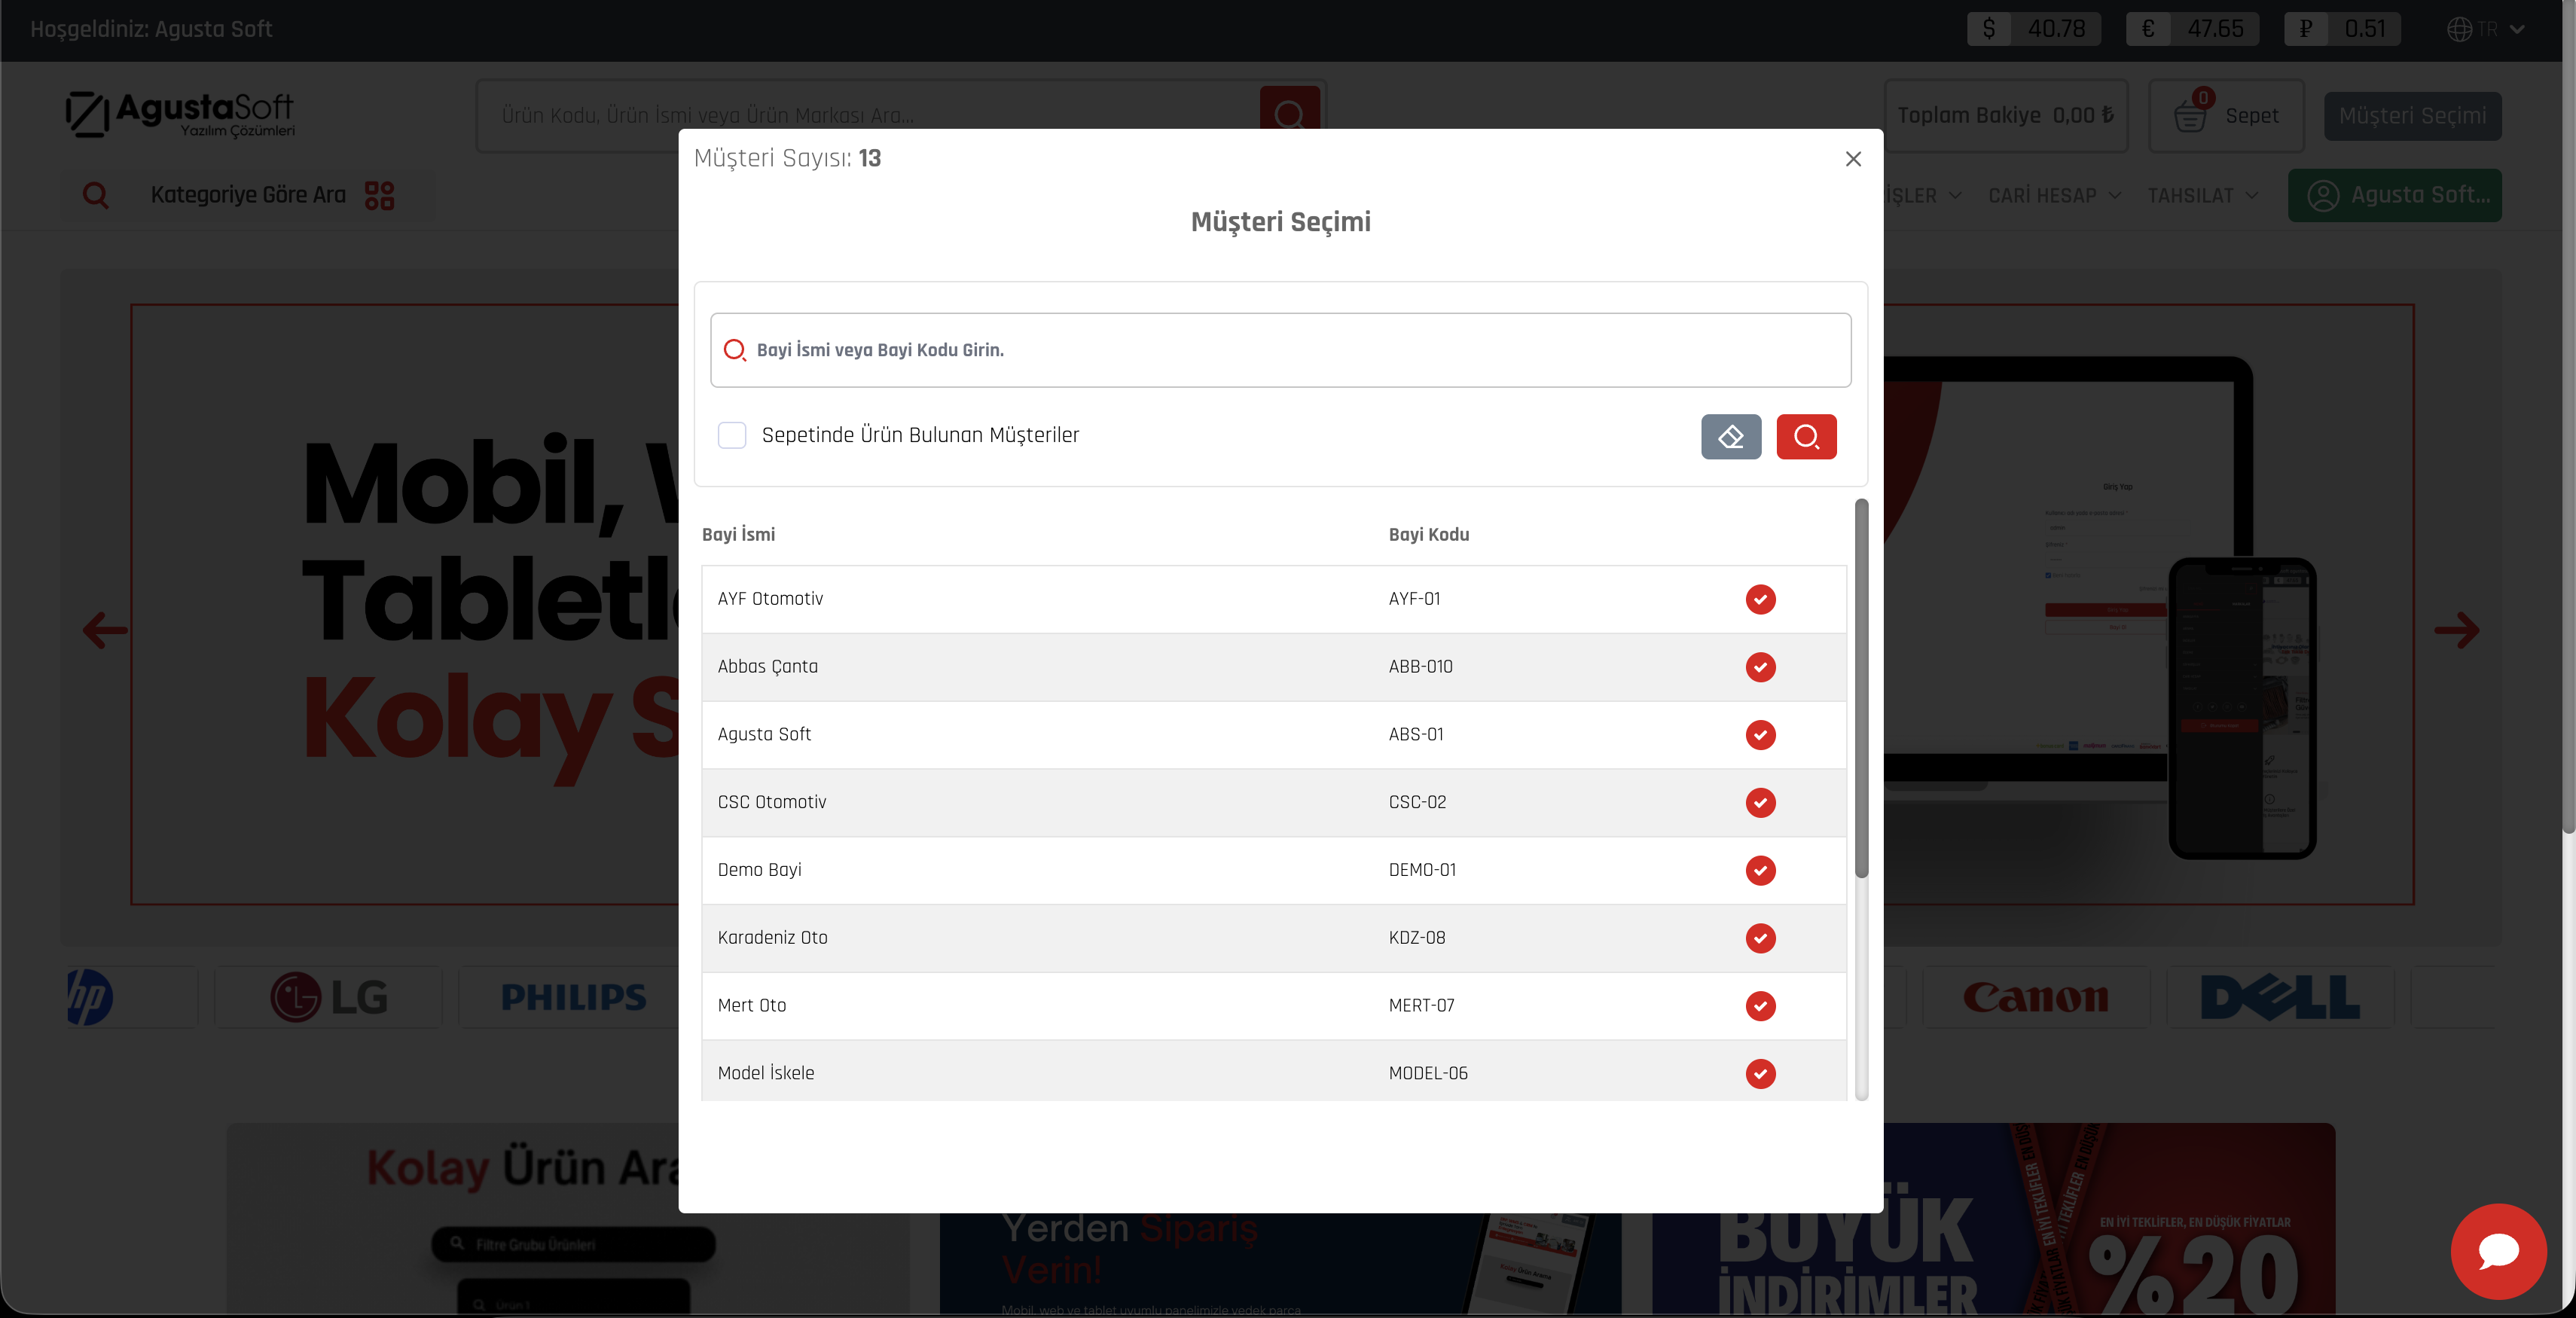Click the dollar exchange rate badge
The image size is (2576, 1318).
(x=2034, y=29)
